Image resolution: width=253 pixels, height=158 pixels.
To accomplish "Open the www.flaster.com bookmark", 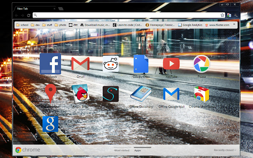I will (x=217, y=25).
